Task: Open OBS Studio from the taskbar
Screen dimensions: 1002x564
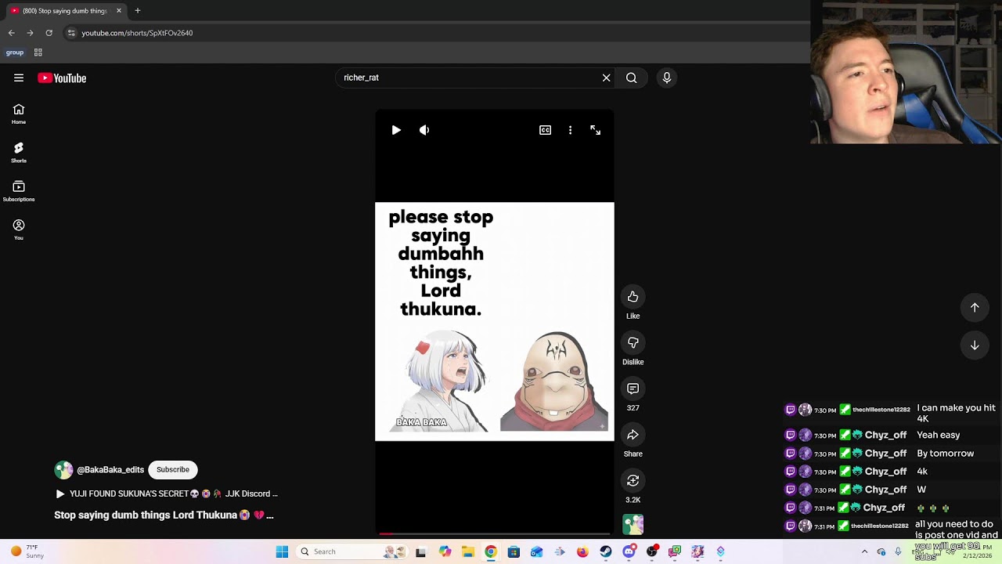Action: point(652,551)
